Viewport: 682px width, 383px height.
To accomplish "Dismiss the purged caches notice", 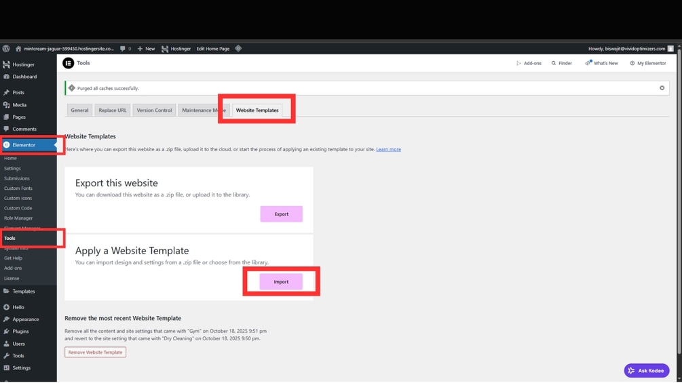I will click(x=662, y=88).
